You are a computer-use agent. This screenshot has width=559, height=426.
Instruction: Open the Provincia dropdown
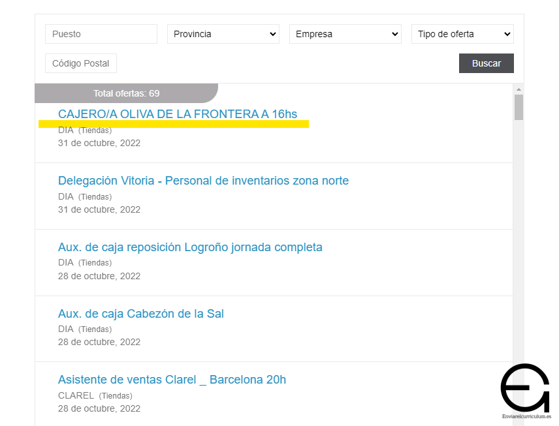tap(223, 34)
